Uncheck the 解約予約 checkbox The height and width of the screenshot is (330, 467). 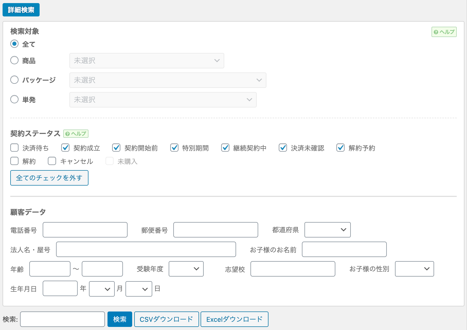[340, 148]
